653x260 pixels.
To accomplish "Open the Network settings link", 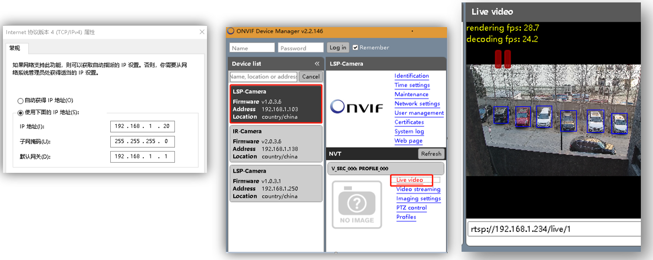I will point(417,104).
